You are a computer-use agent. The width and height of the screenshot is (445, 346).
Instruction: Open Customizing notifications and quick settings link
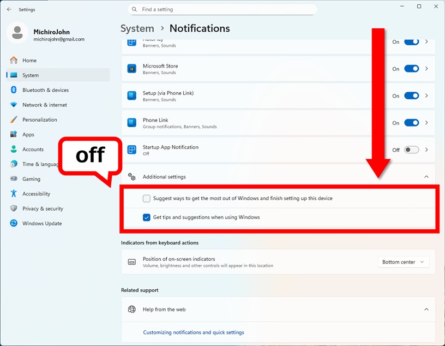pyautogui.click(x=194, y=332)
